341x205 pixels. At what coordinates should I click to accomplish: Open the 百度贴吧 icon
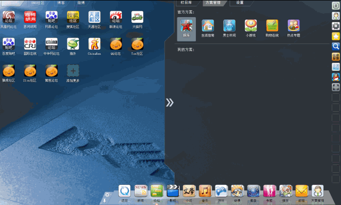click(x=8, y=44)
